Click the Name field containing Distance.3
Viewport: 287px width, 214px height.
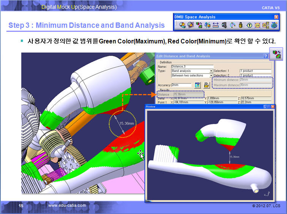[x=192, y=66]
